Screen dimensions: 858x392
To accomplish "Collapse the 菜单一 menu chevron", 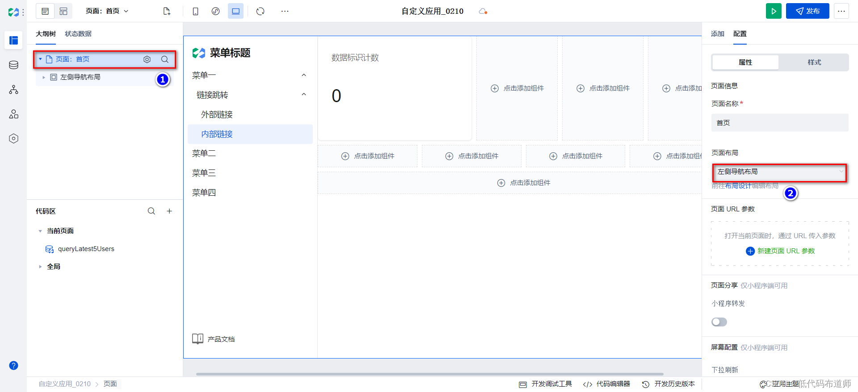I will 304,75.
